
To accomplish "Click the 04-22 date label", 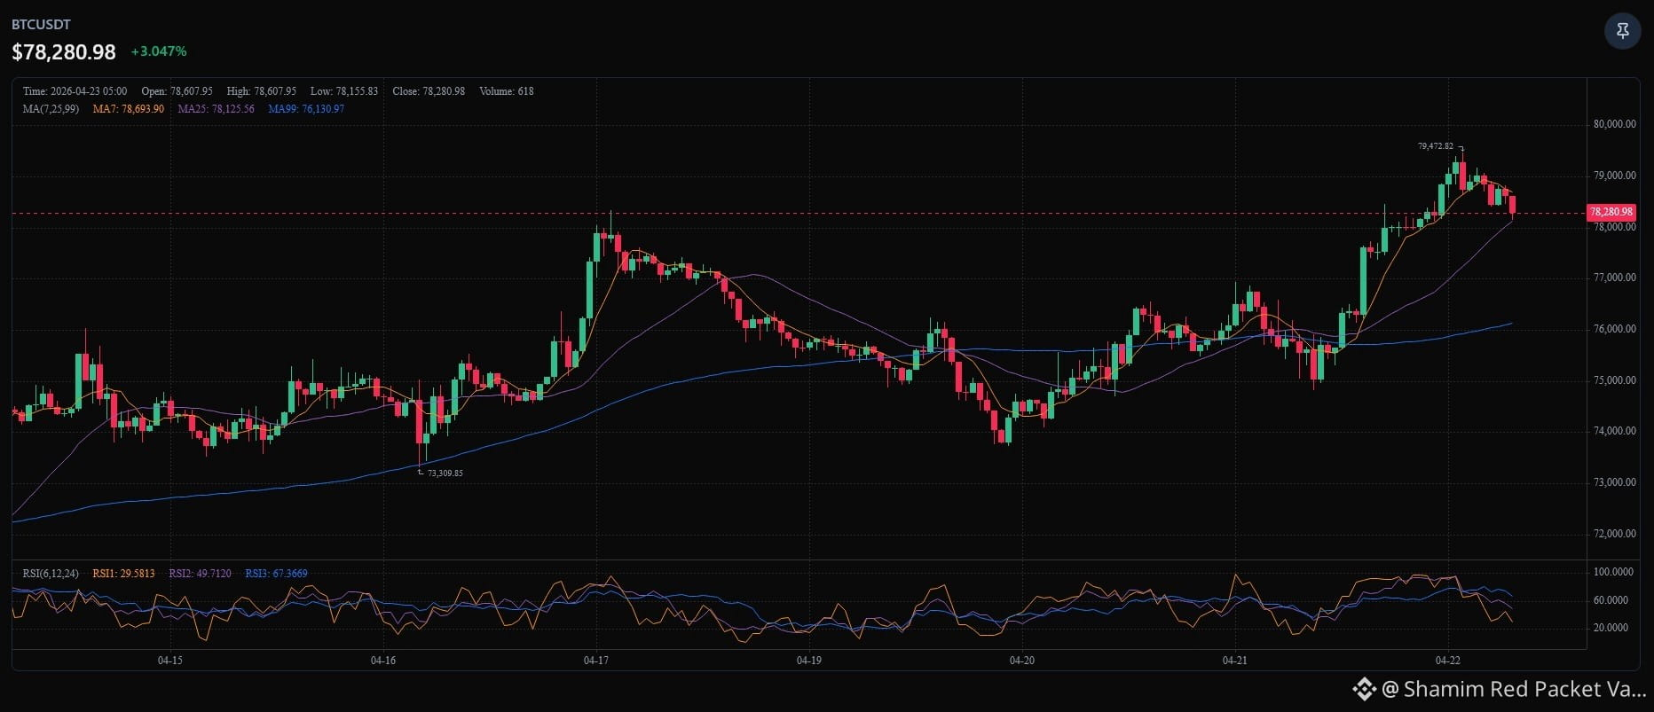I will (x=1448, y=661).
